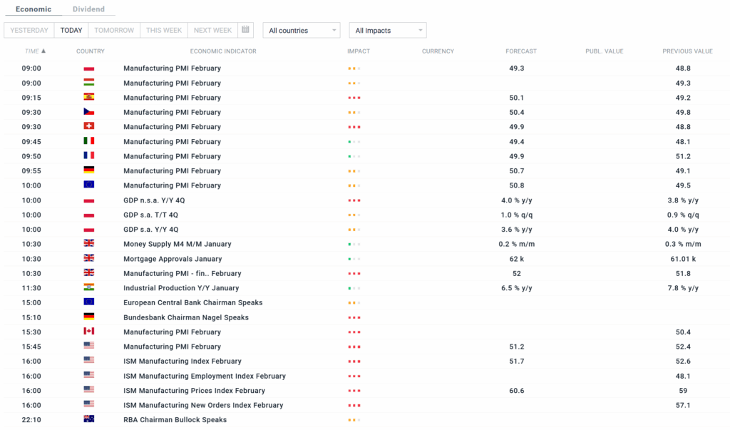Select the TODAY date filter
Screen dimensions: 730x430
(71, 31)
